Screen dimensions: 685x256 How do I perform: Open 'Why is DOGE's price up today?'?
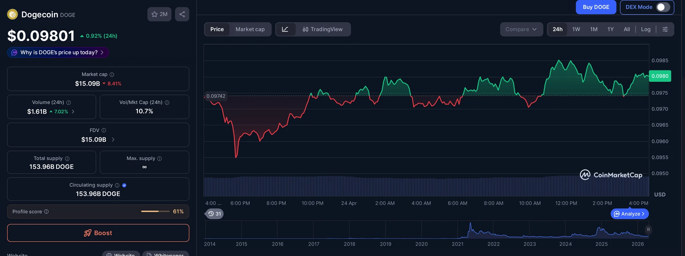point(58,52)
